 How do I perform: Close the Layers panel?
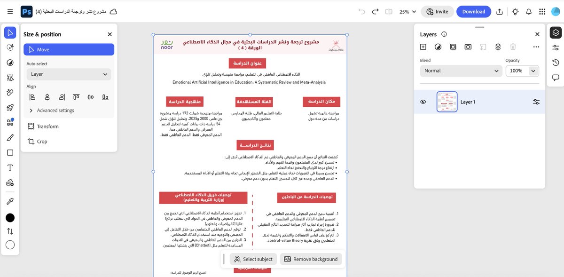[537, 34]
